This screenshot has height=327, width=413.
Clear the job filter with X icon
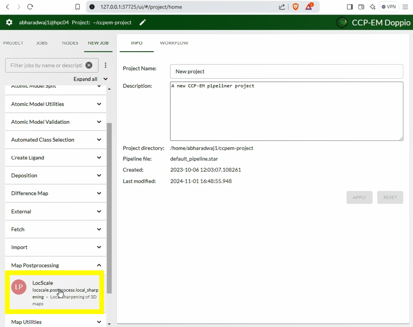pyautogui.click(x=89, y=65)
